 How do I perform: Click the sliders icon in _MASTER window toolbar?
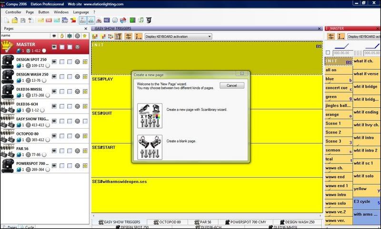pyautogui.click(x=331, y=37)
